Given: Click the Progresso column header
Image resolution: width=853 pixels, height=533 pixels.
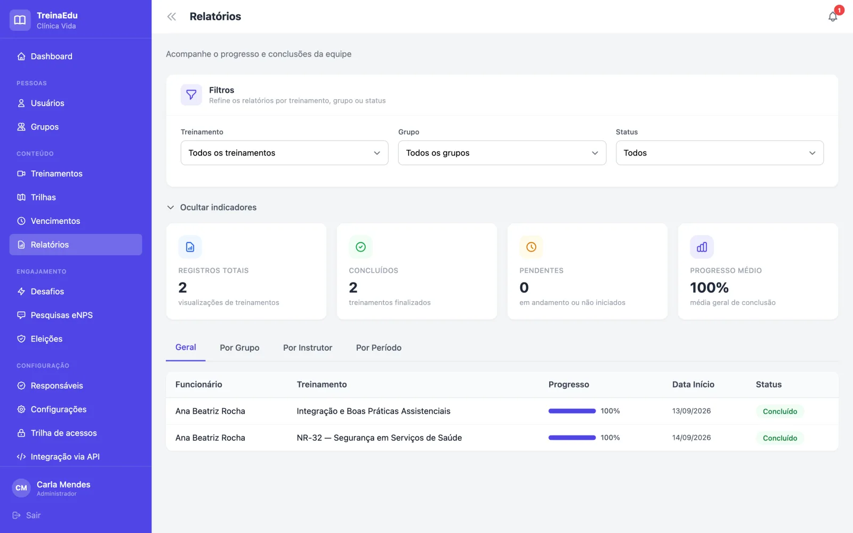Looking at the screenshot, I should (569, 384).
